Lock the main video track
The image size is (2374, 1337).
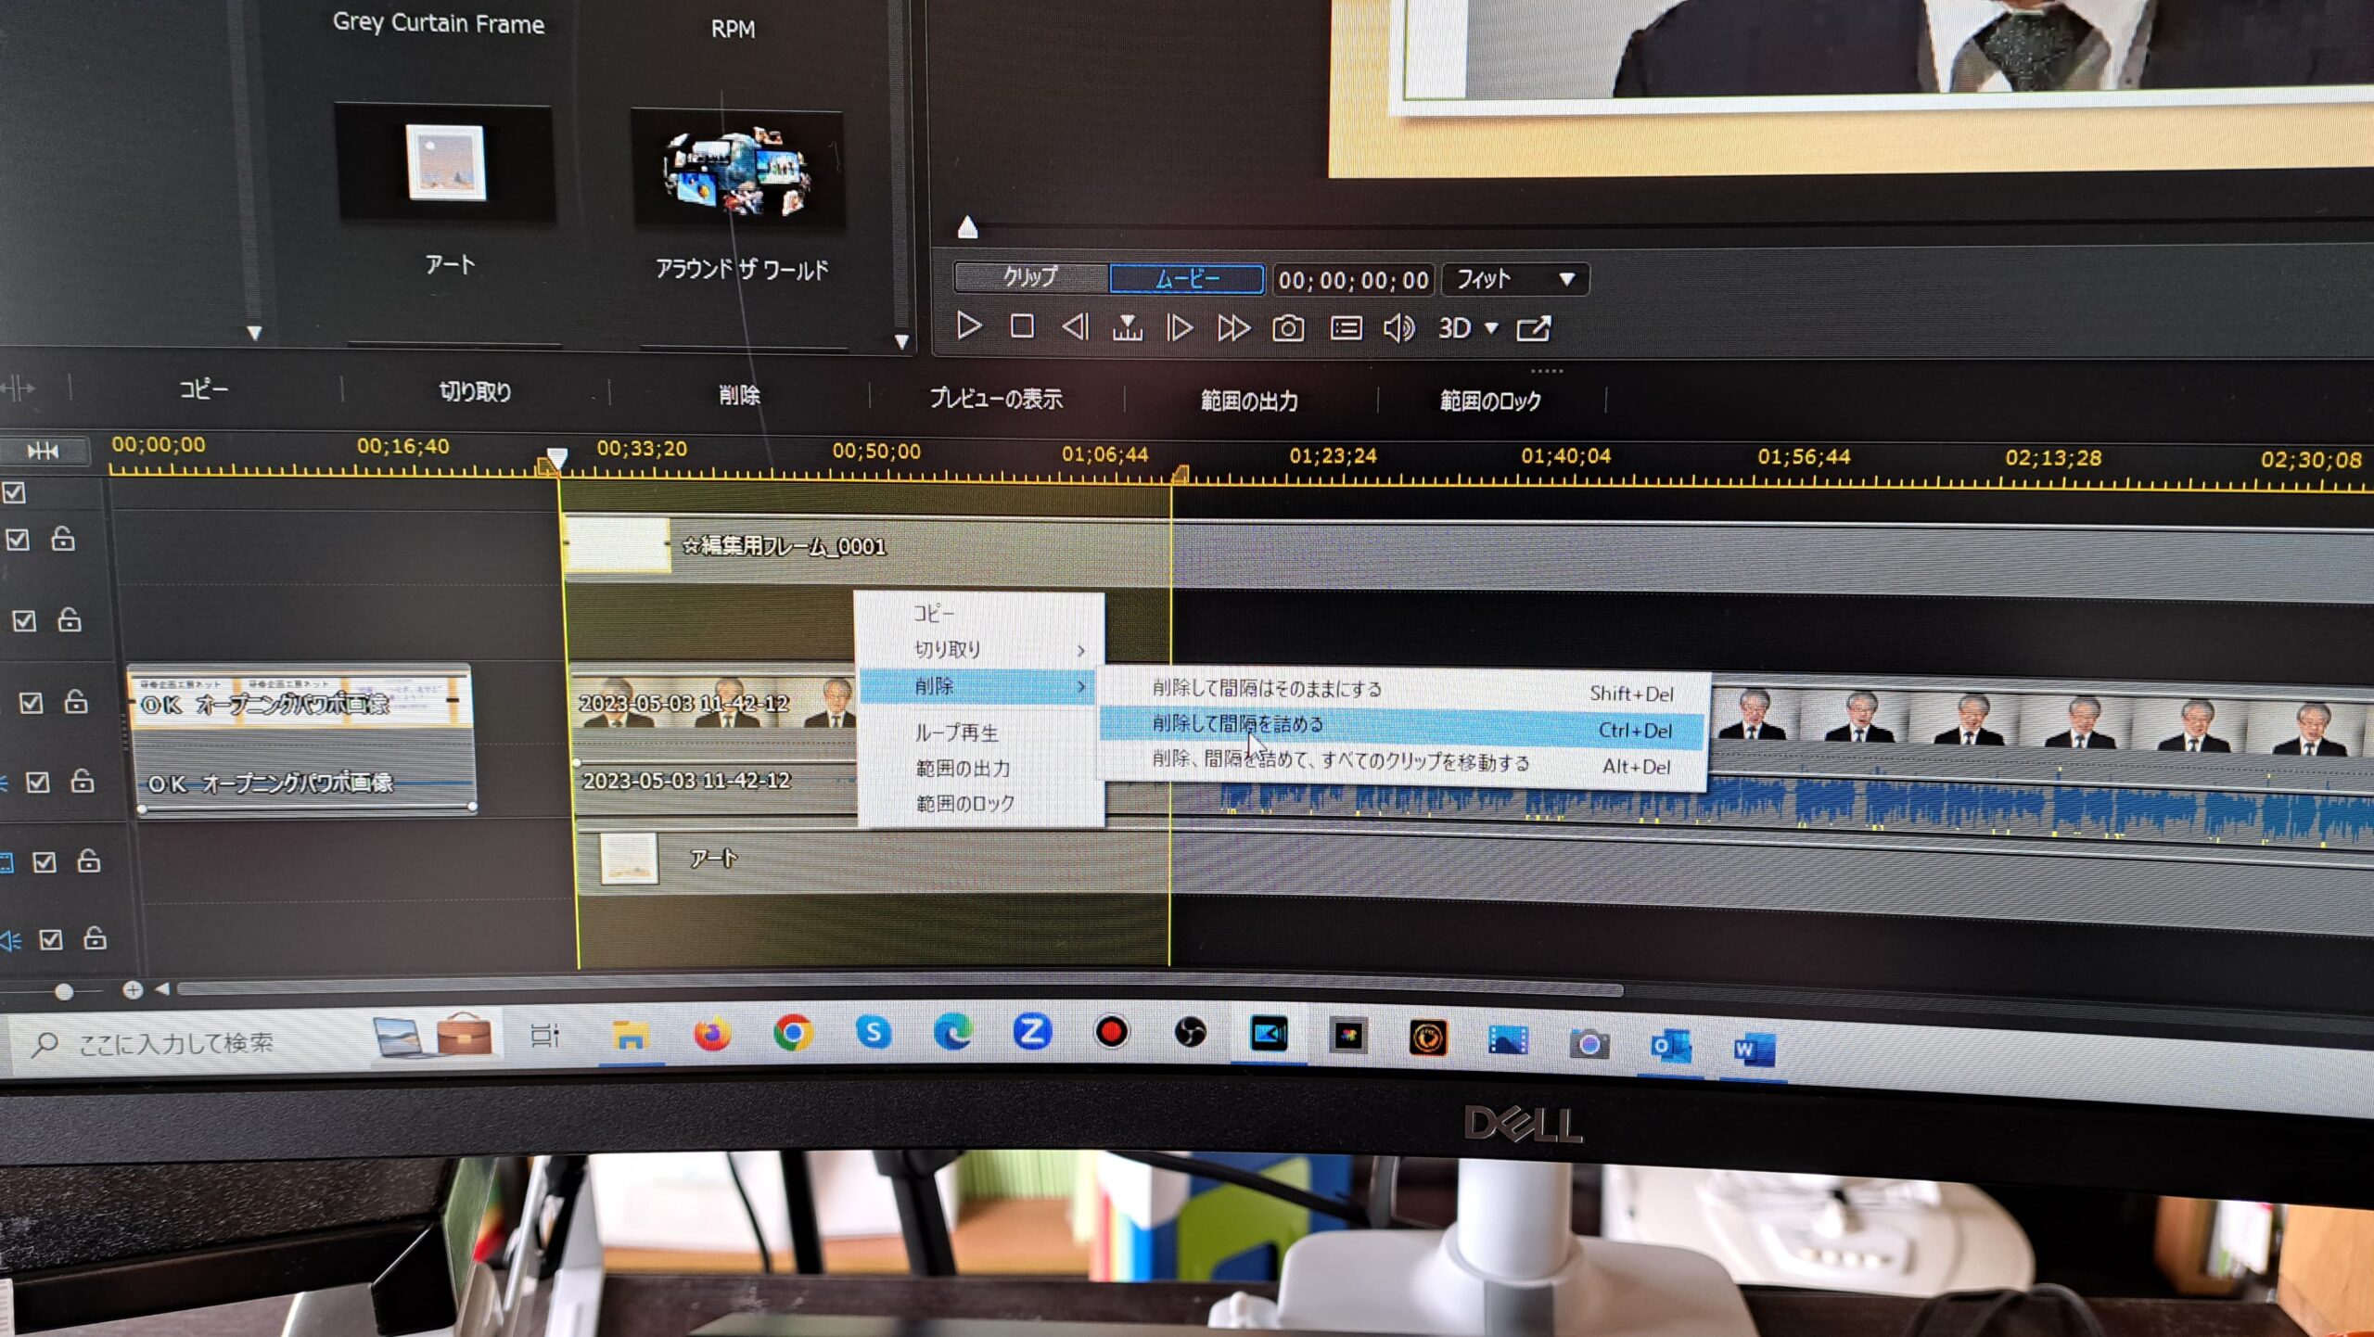[76, 701]
